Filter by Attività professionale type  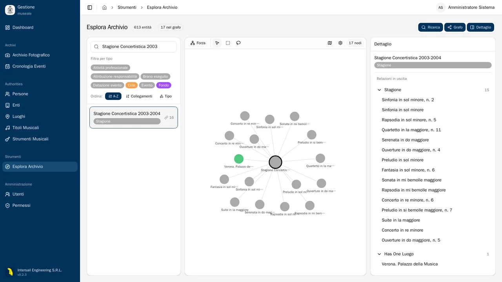110,68
